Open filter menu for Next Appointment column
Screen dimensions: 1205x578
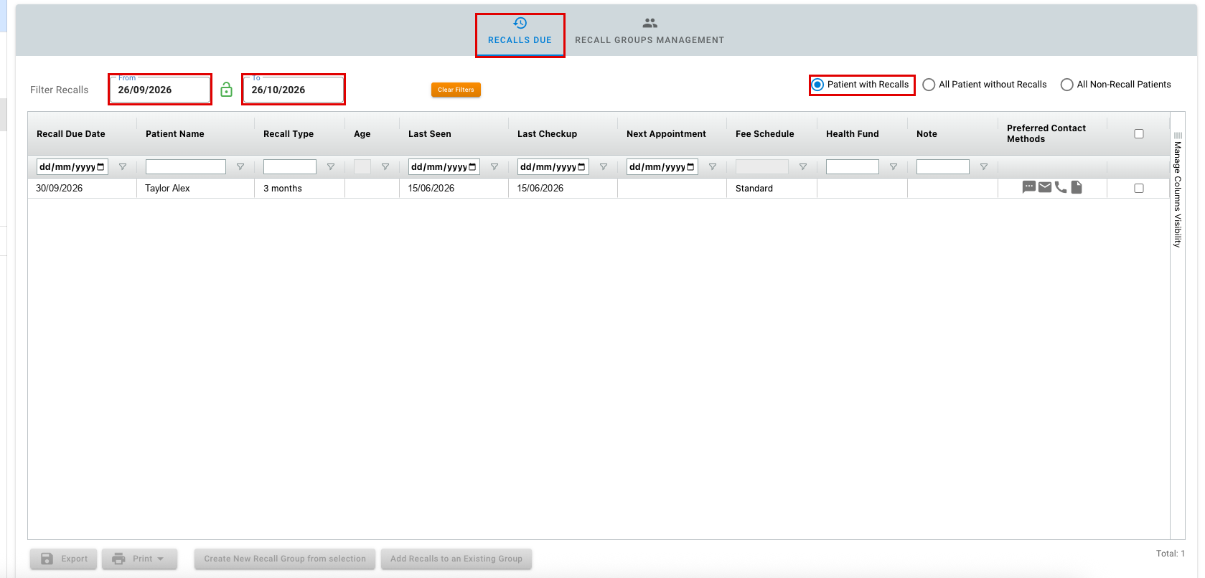[713, 167]
